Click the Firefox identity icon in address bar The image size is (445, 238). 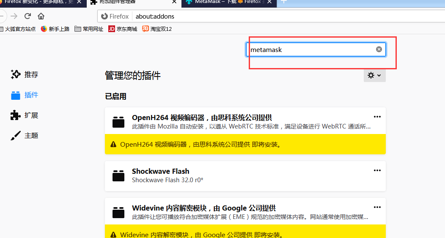(x=104, y=16)
